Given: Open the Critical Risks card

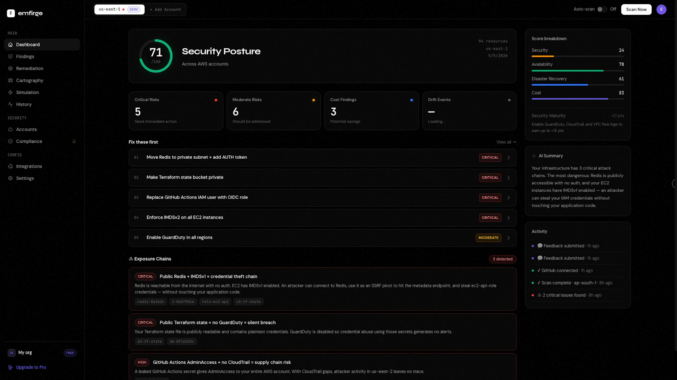Looking at the screenshot, I should [x=176, y=111].
